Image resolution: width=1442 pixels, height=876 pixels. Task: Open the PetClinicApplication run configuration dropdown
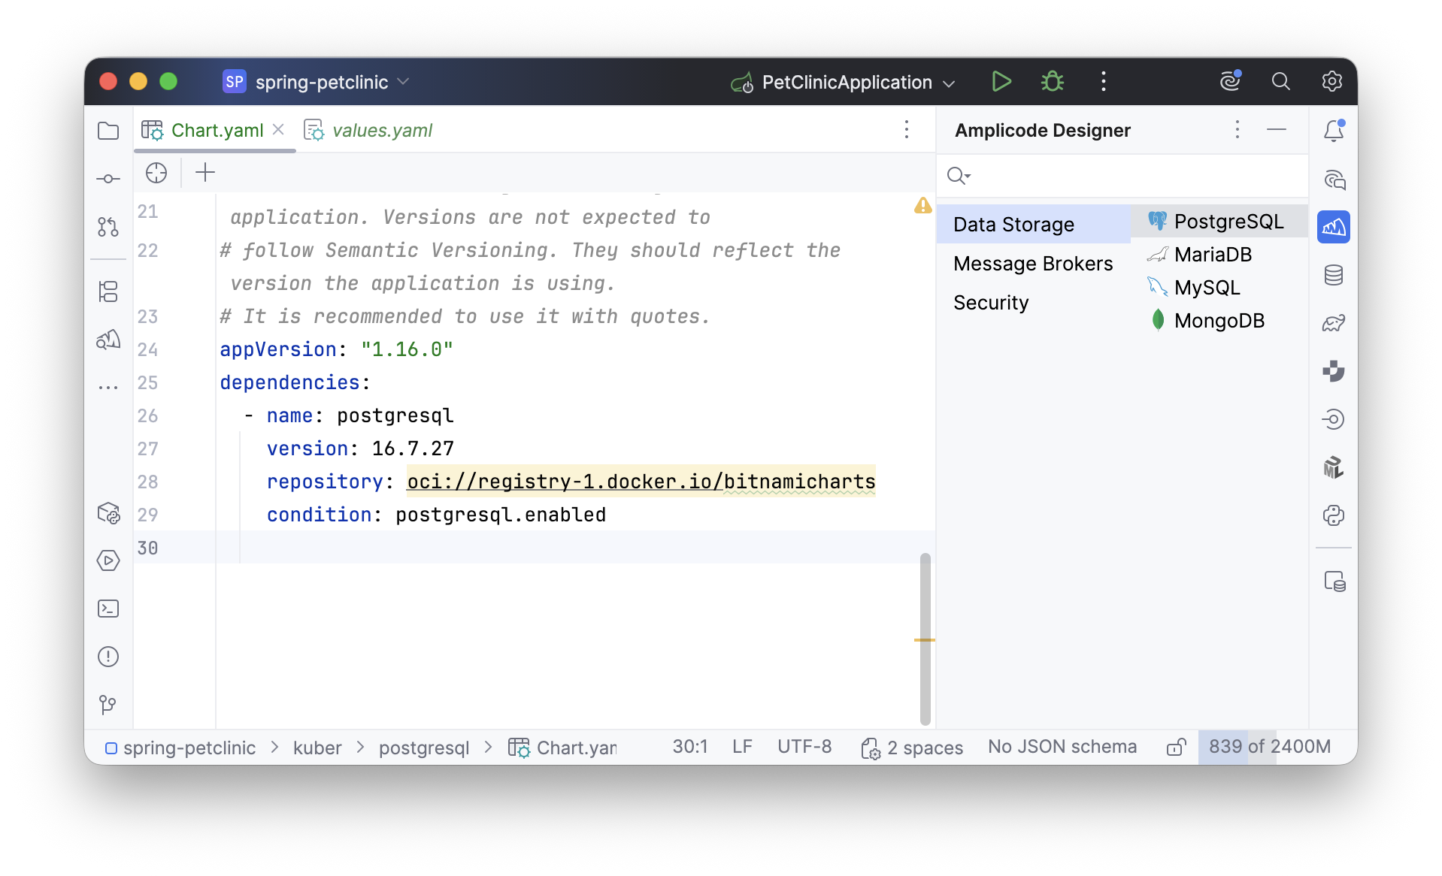click(x=846, y=82)
